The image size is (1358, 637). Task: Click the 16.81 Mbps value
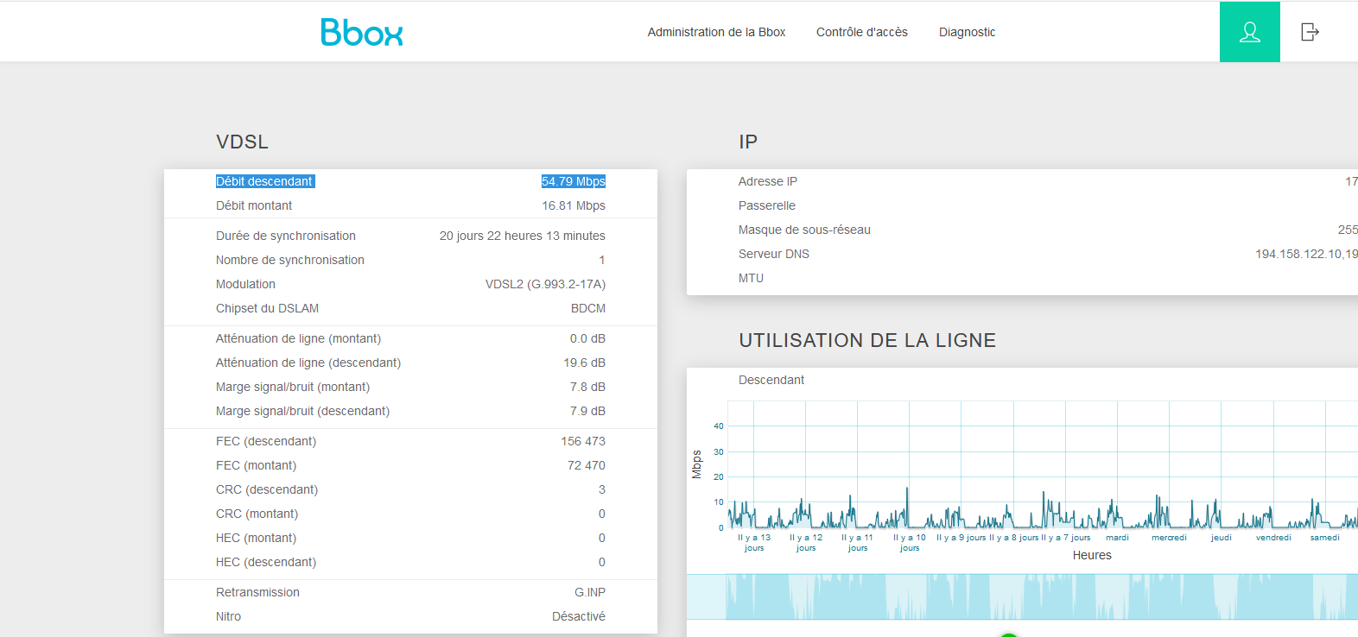574,205
